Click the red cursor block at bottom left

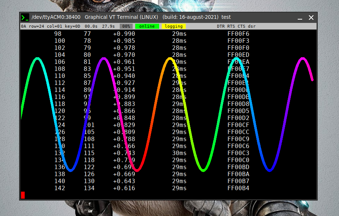(23, 195)
